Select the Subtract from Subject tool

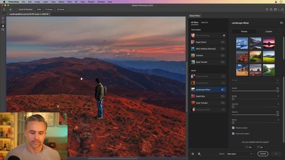(3, 22)
